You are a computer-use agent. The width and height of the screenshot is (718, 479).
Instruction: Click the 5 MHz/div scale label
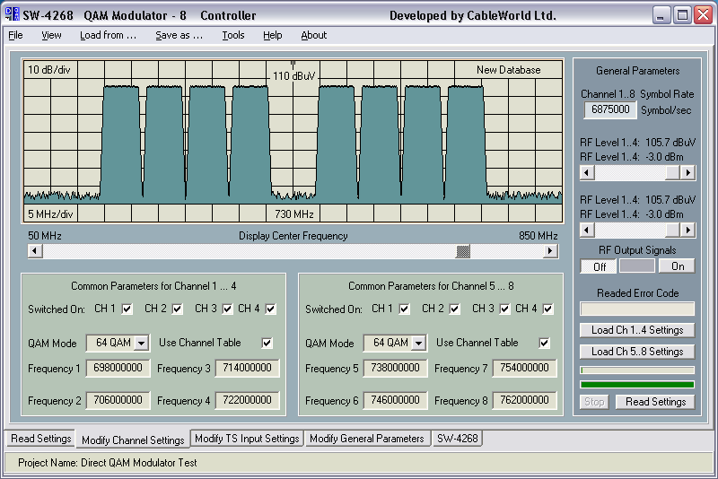point(50,213)
